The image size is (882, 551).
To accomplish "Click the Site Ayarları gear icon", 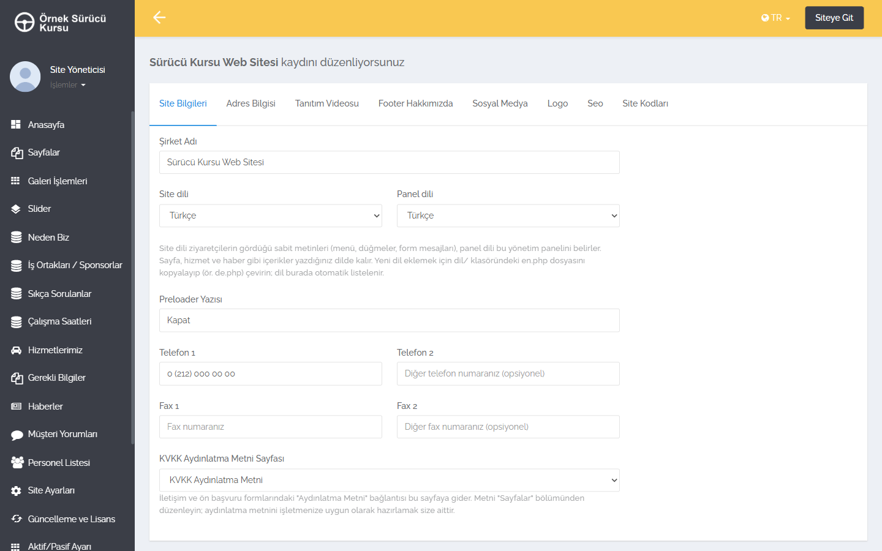I will pyautogui.click(x=16, y=490).
